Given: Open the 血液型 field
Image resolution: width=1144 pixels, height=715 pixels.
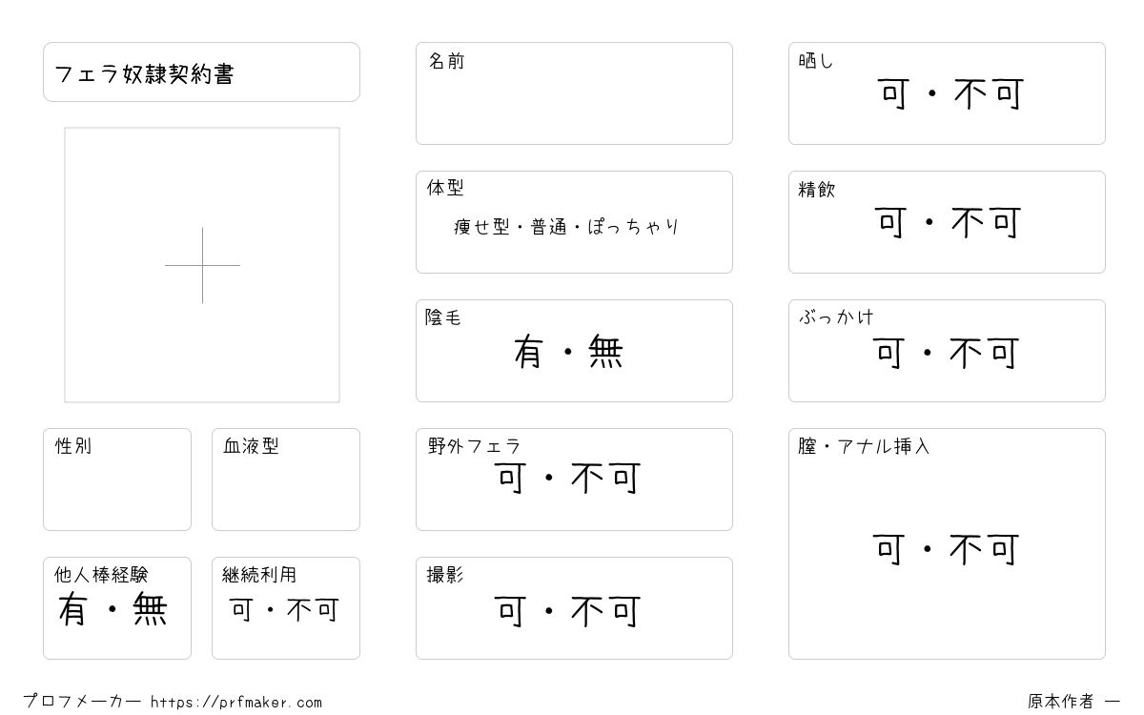Looking at the screenshot, I should 286,480.
